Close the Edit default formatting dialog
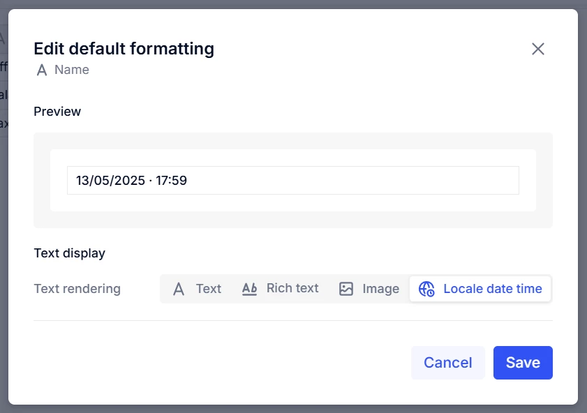Viewport: 587px width, 413px height. [x=537, y=49]
